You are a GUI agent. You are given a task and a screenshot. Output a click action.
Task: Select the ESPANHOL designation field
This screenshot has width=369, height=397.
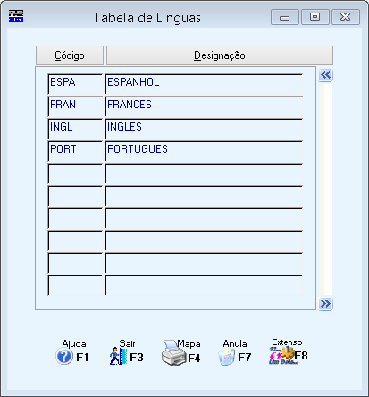coord(204,84)
